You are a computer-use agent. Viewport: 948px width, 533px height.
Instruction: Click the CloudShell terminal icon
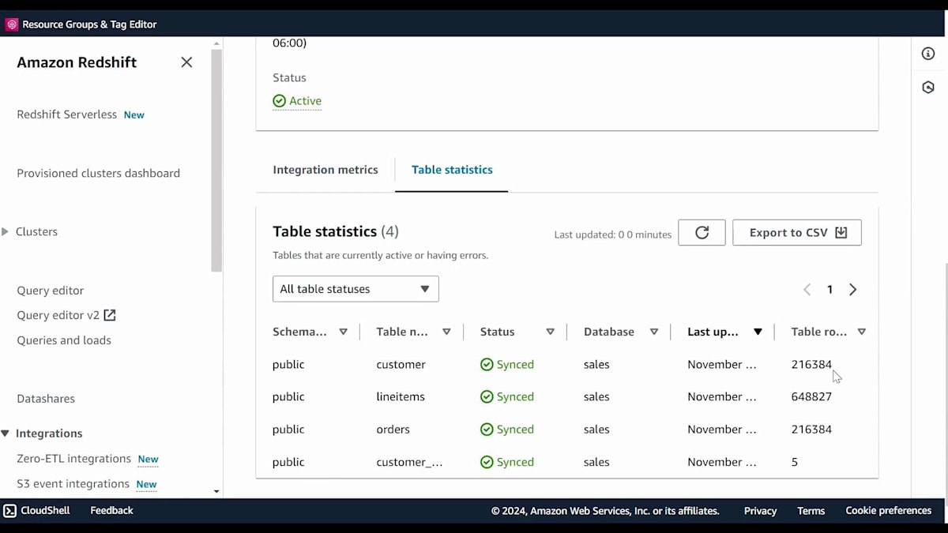10,511
